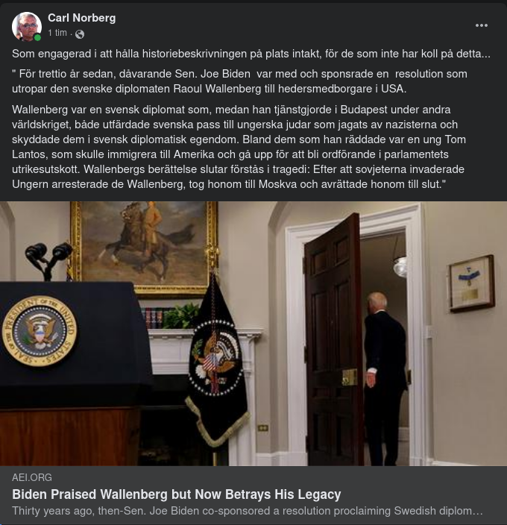Open the AEI.ORG source domain label
The image size is (507, 525).
(32, 477)
